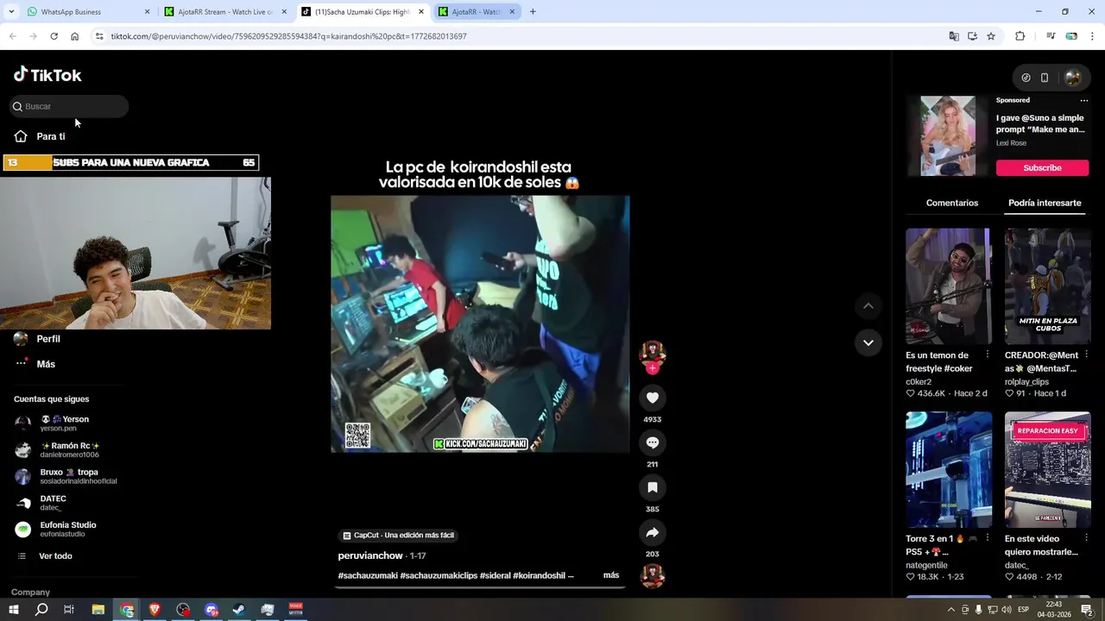Bookmark this page with star icon
The height and width of the screenshot is (621, 1105).
click(x=991, y=36)
